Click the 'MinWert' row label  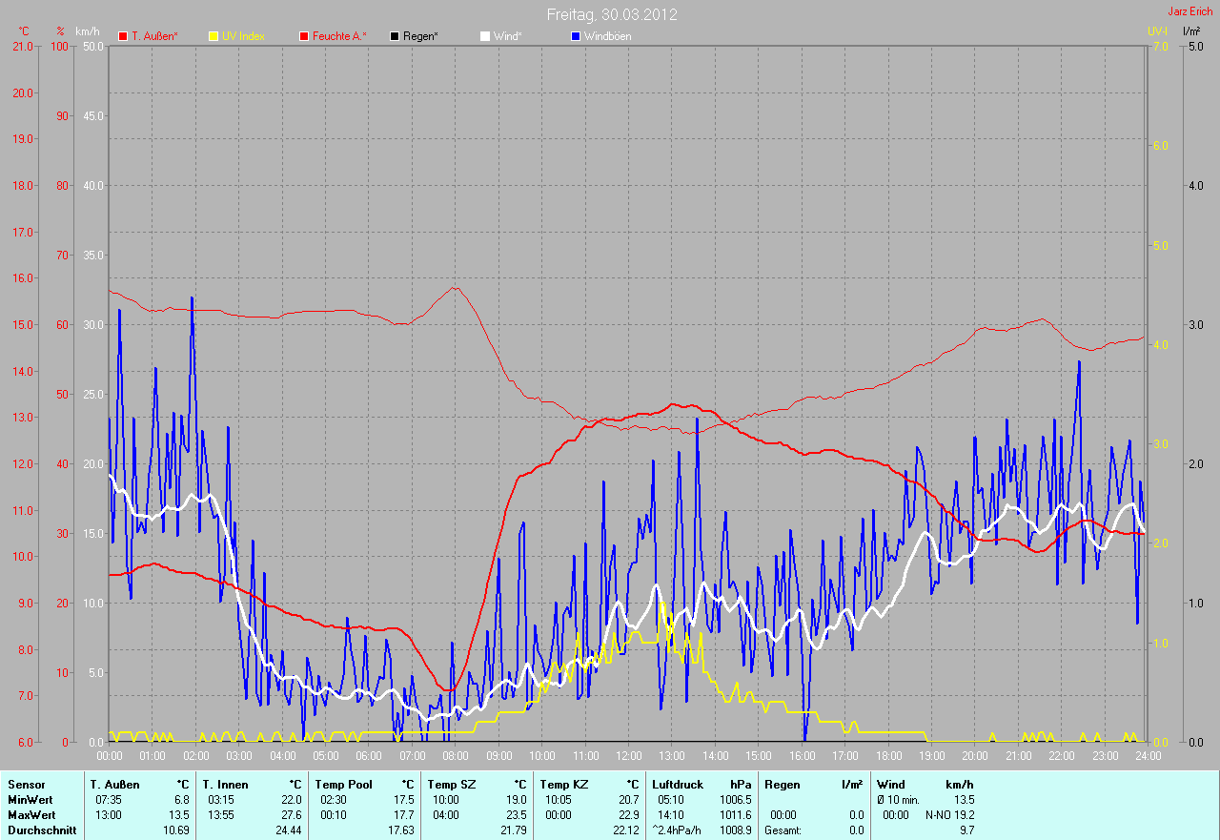(x=30, y=800)
